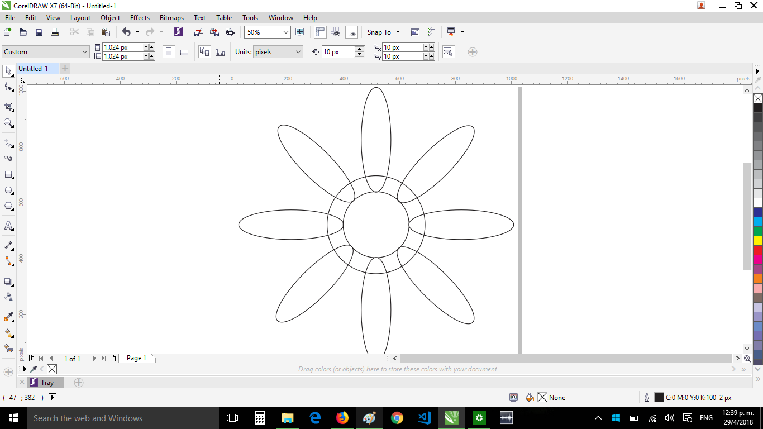The image size is (763, 429).
Task: Select the Interactive Fill tool
Action: pos(8,332)
